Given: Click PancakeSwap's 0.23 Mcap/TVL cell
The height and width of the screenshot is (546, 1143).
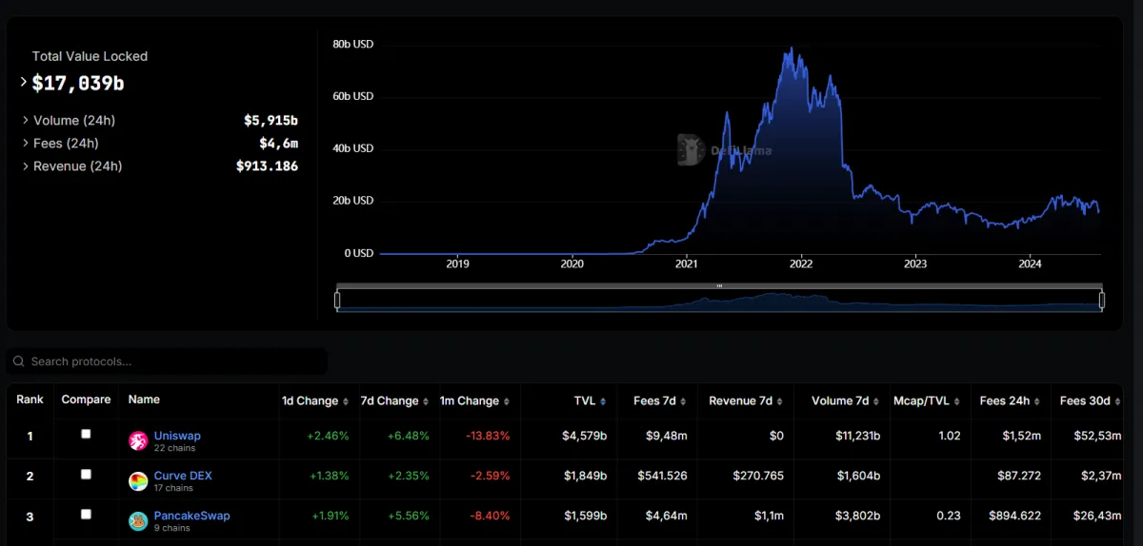Looking at the screenshot, I should pyautogui.click(x=948, y=516).
